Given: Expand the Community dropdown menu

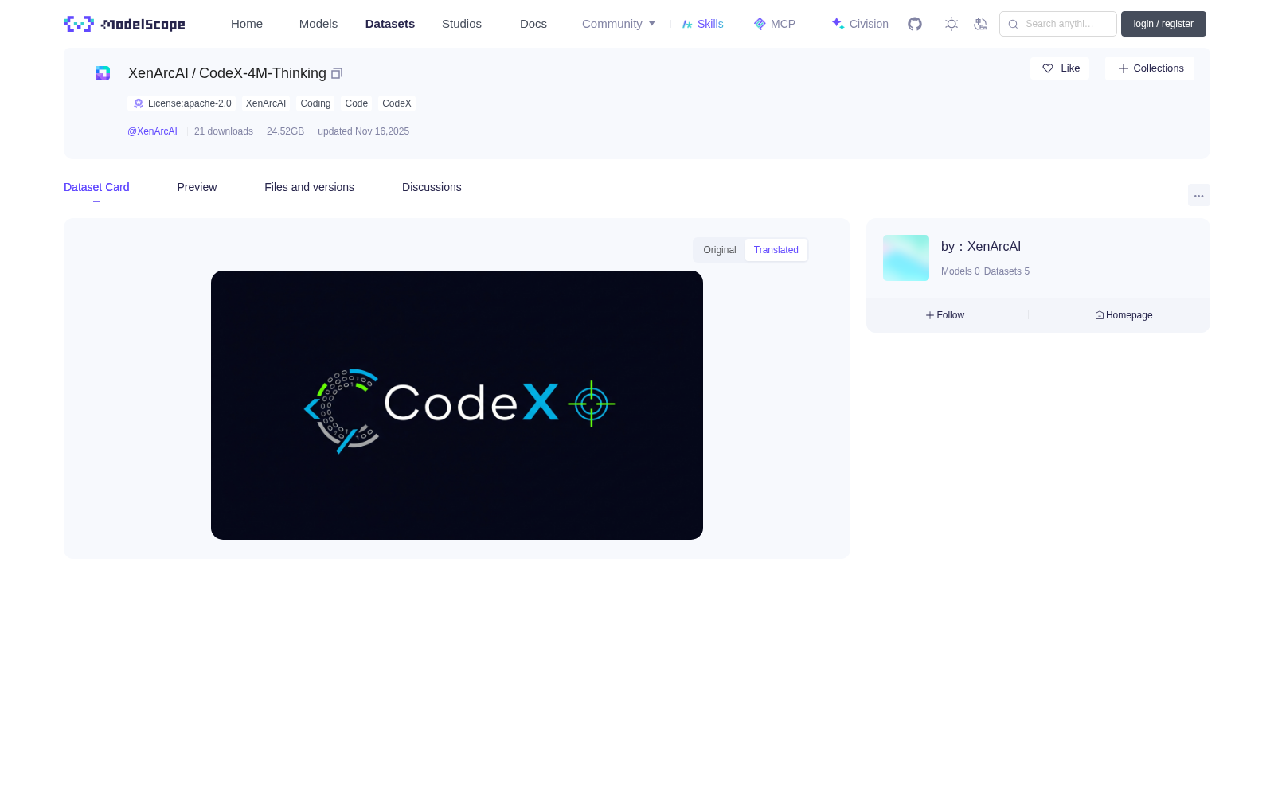Looking at the screenshot, I should (619, 24).
